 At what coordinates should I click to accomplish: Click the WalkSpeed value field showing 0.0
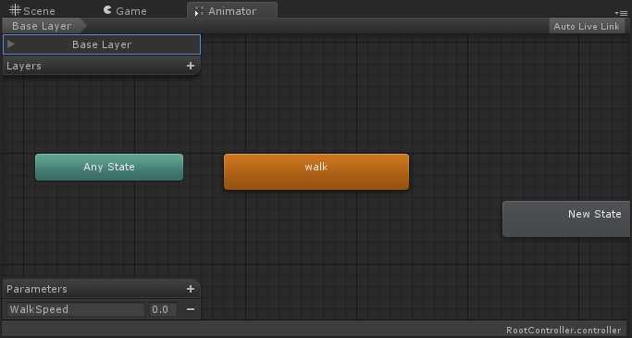pyautogui.click(x=161, y=310)
